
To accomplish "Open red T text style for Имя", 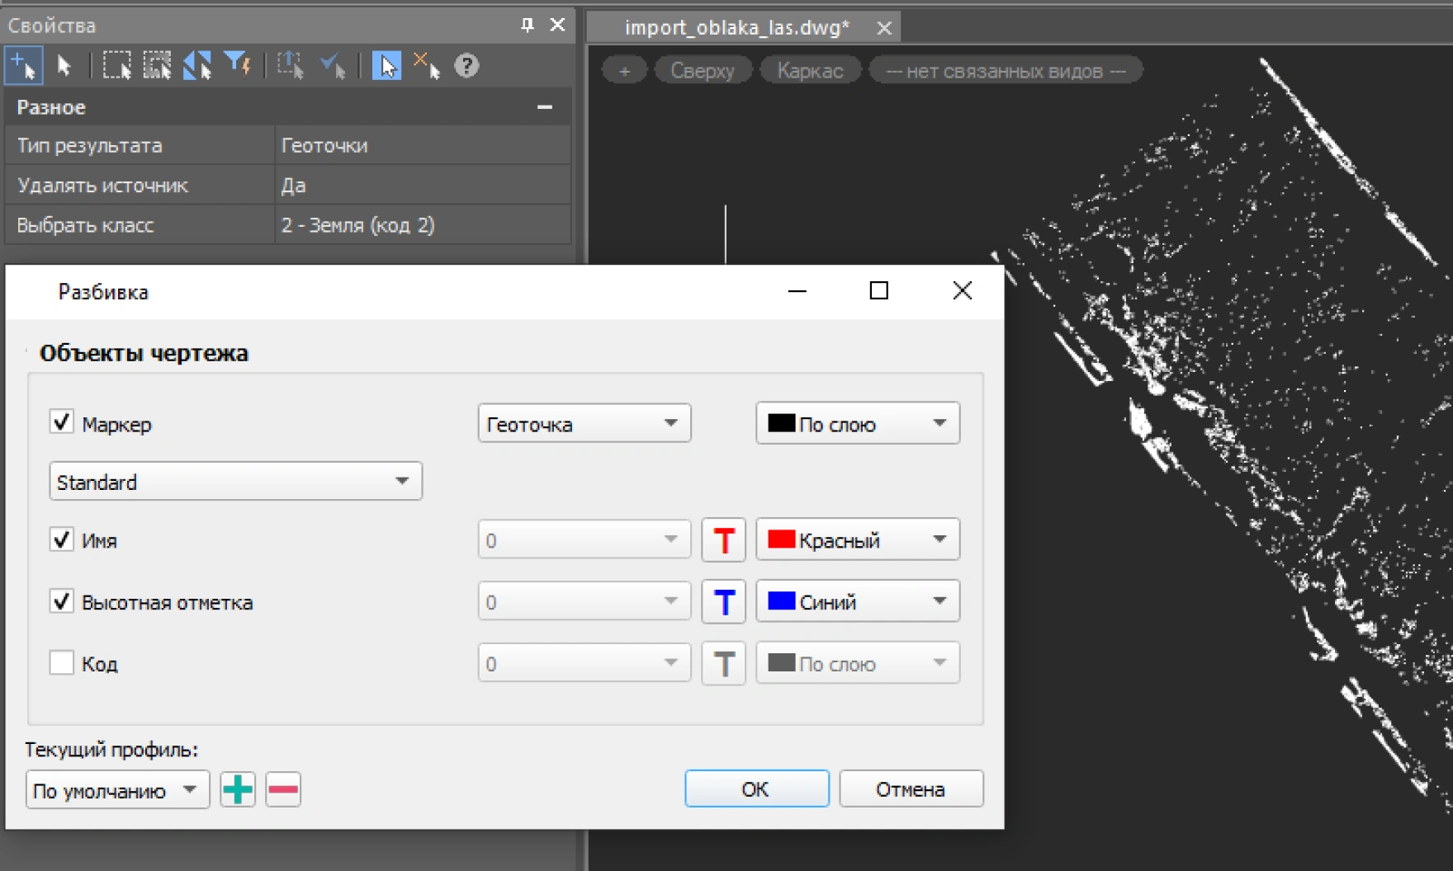I will point(723,540).
